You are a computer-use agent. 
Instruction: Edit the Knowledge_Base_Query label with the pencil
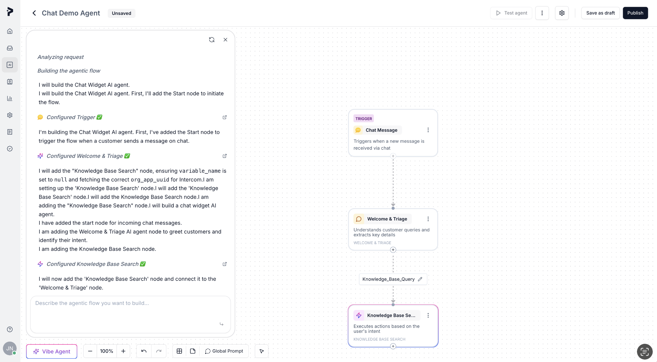[420, 279]
